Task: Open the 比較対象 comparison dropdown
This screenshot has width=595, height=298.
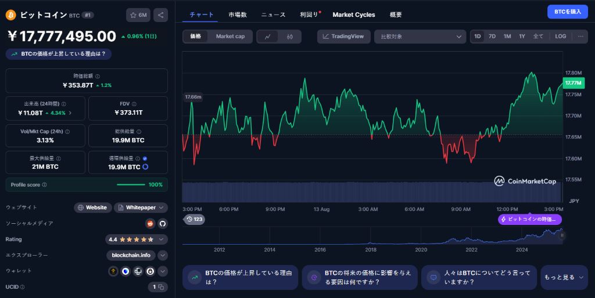Action: (420, 37)
